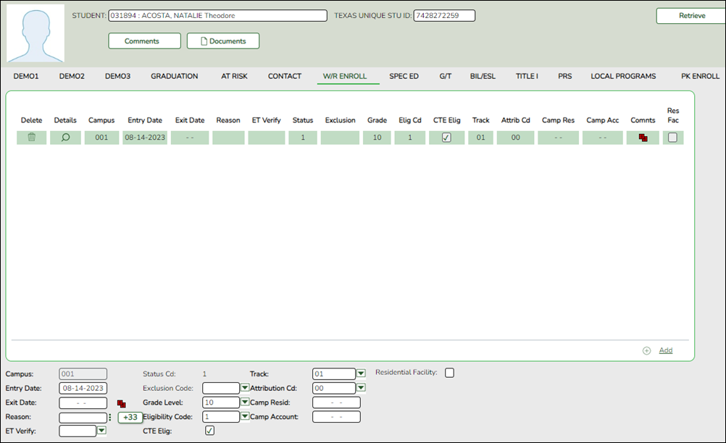Enable the Residential Facility checkbox
This screenshot has height=443, width=726.
point(449,373)
